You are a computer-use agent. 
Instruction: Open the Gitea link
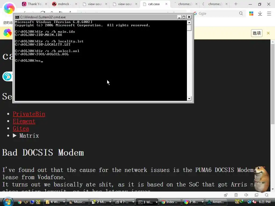(21, 128)
